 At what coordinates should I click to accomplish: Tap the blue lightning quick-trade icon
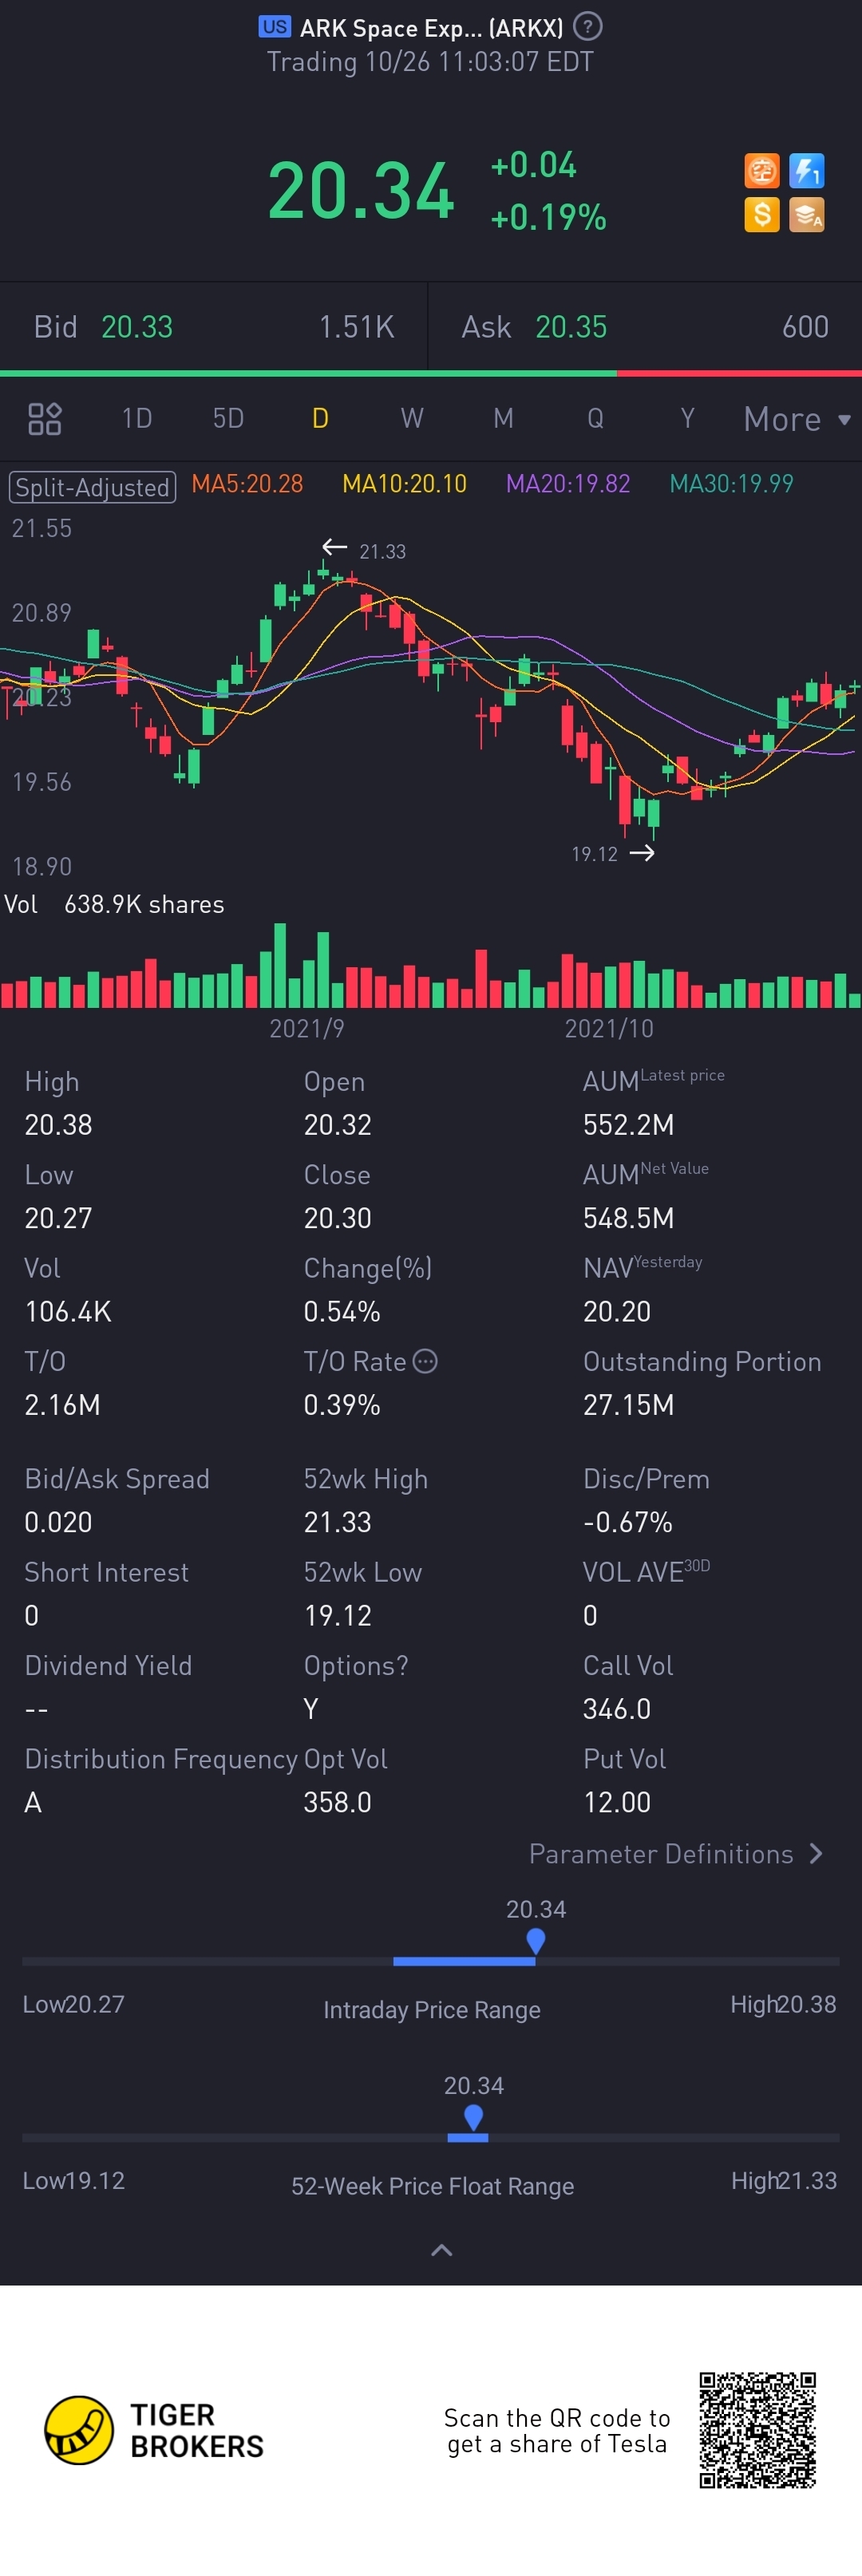(806, 170)
